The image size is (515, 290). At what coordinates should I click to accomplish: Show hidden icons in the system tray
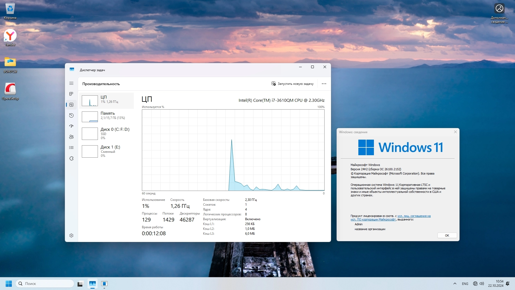(x=455, y=284)
